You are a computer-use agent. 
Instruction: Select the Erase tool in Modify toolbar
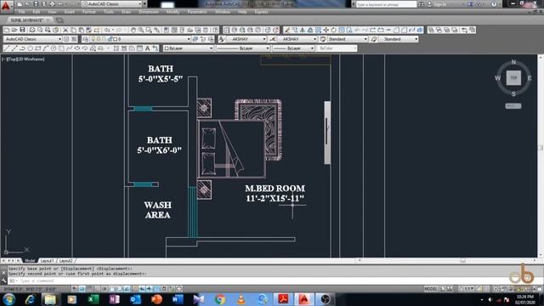pos(287,31)
